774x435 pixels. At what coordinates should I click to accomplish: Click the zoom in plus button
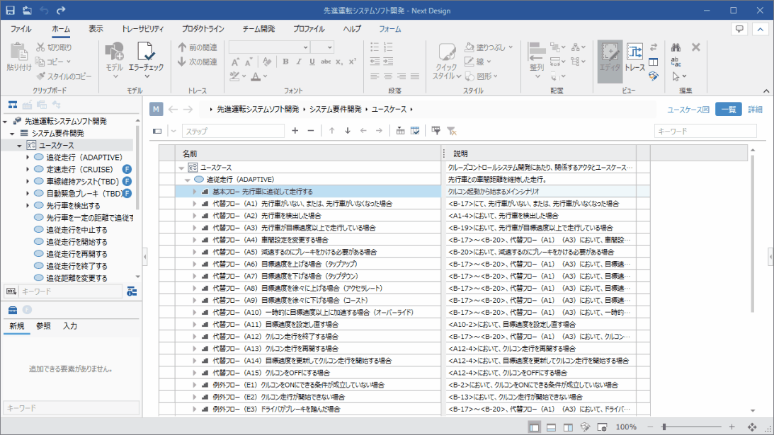click(x=732, y=427)
